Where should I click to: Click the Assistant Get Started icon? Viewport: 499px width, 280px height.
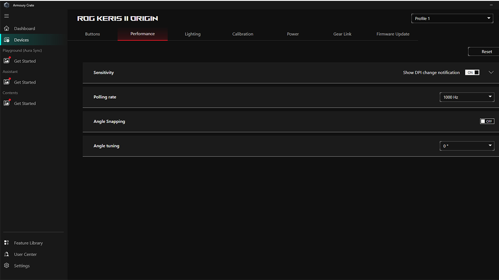coord(7,82)
